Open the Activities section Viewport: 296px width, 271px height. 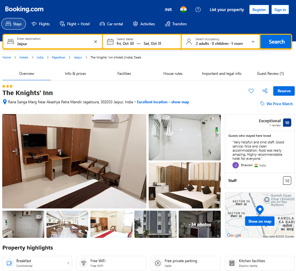(144, 24)
